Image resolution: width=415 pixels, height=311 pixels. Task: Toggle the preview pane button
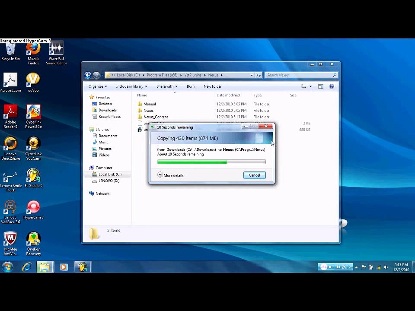click(320, 86)
